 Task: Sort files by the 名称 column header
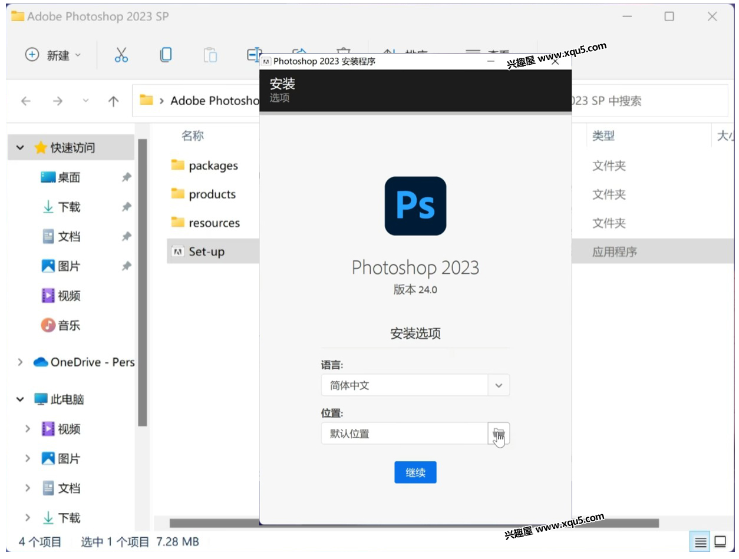click(193, 135)
